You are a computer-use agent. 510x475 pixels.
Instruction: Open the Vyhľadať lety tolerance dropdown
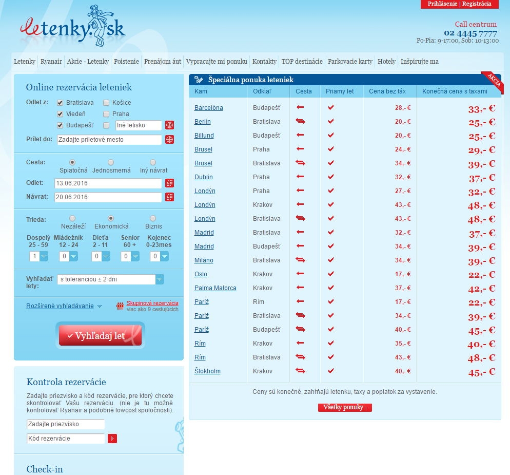(160, 279)
